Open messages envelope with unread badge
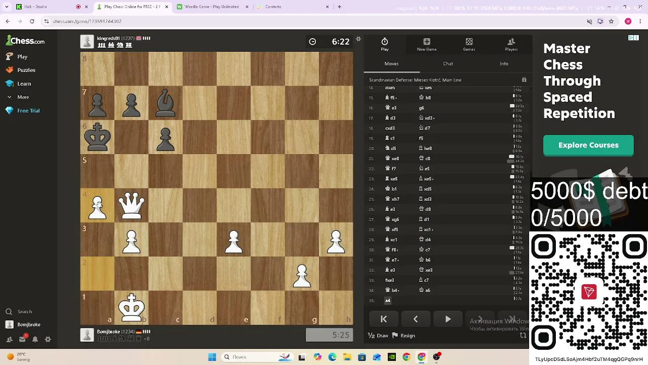Viewport: 648px width, 365px height. [22, 339]
